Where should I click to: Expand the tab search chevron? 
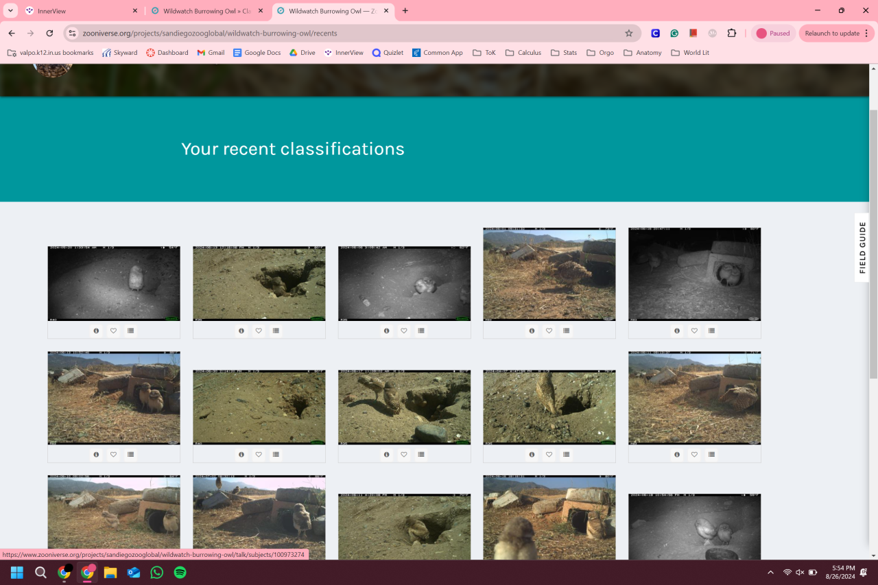[x=11, y=11]
